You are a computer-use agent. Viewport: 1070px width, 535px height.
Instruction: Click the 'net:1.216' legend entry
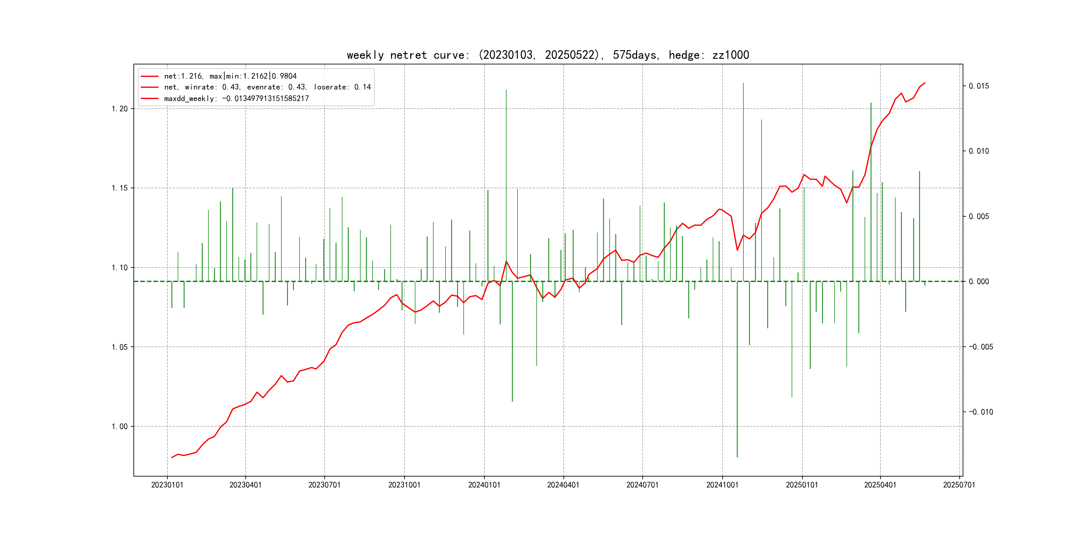pos(230,76)
